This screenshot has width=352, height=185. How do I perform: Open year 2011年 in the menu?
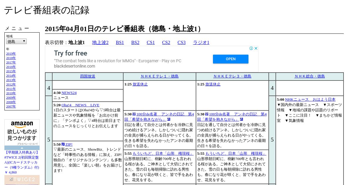pos(11,89)
